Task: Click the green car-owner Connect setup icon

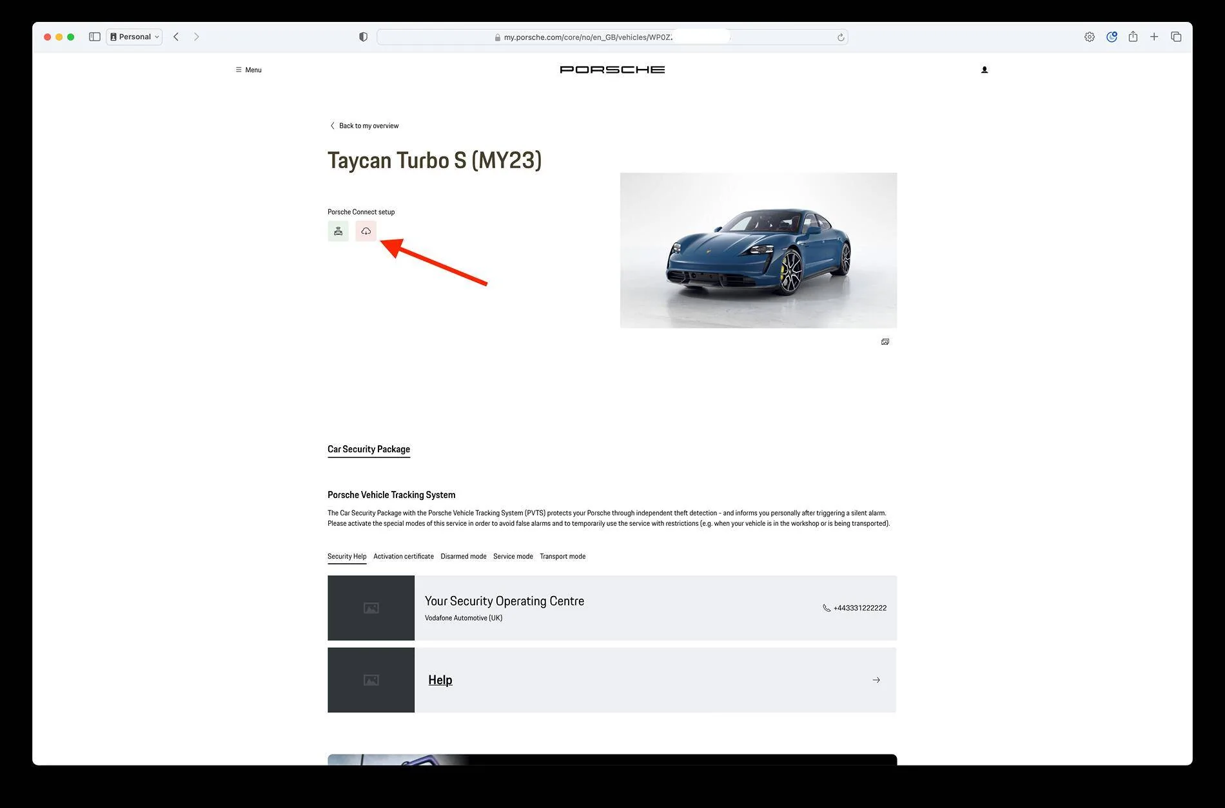Action: [x=338, y=231]
